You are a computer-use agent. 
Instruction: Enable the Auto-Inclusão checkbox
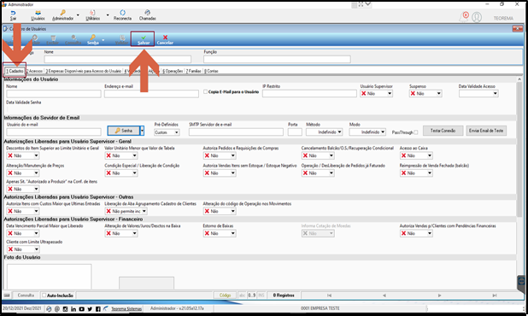pyautogui.click(x=44, y=296)
